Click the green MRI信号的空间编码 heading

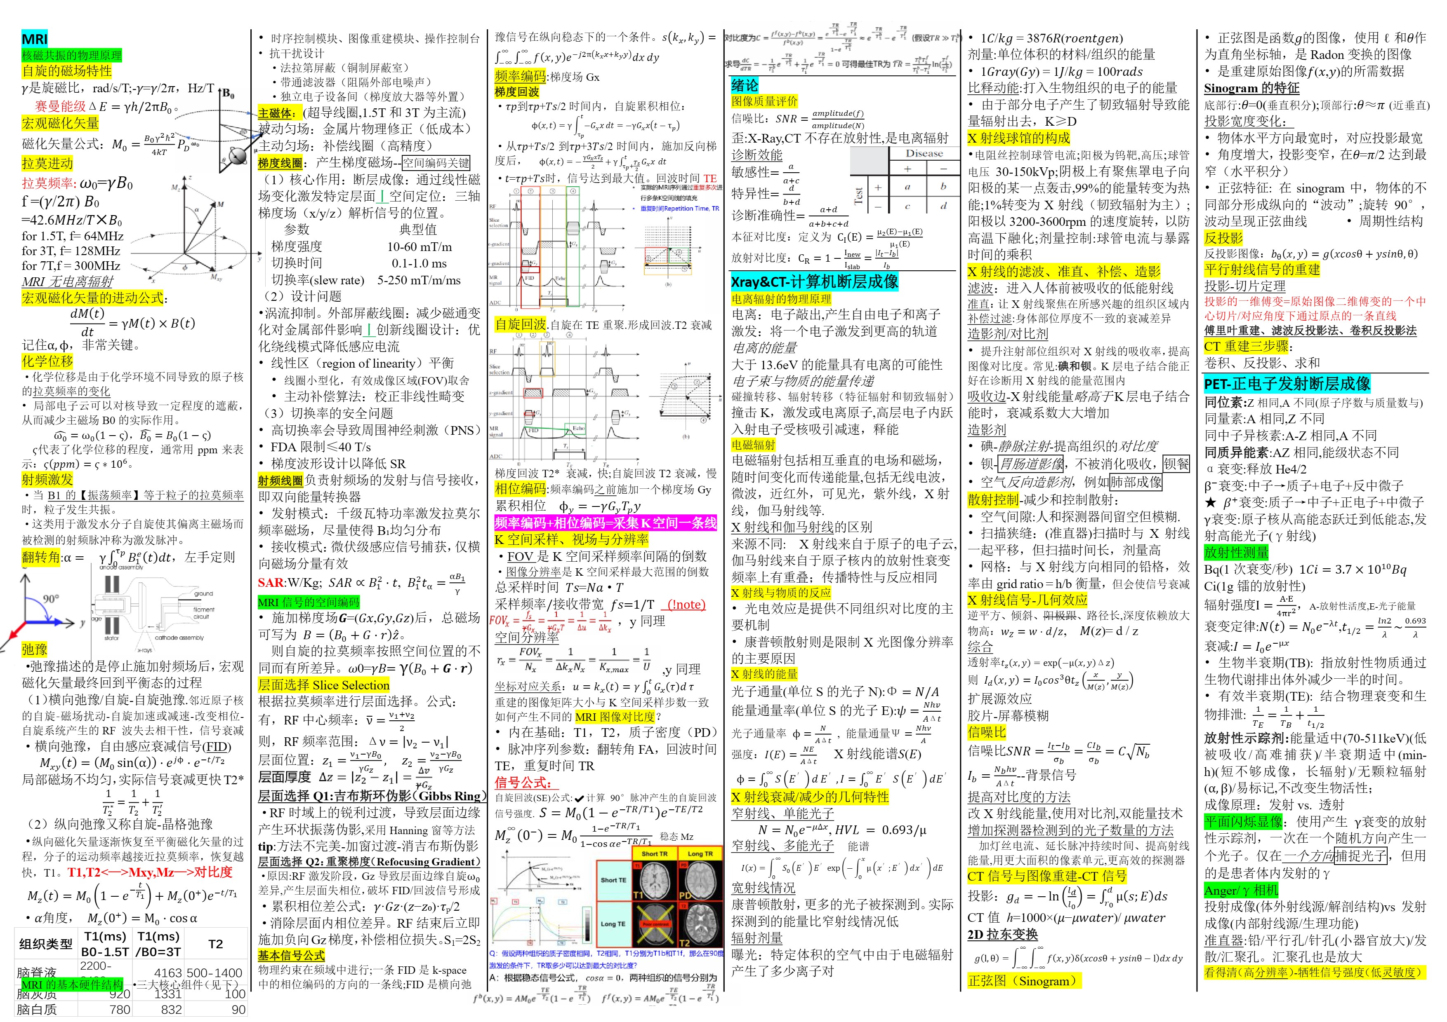click(308, 602)
